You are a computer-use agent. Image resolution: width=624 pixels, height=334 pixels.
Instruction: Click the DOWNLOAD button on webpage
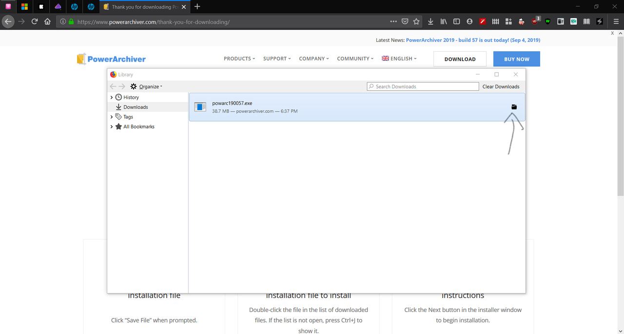coord(460,59)
